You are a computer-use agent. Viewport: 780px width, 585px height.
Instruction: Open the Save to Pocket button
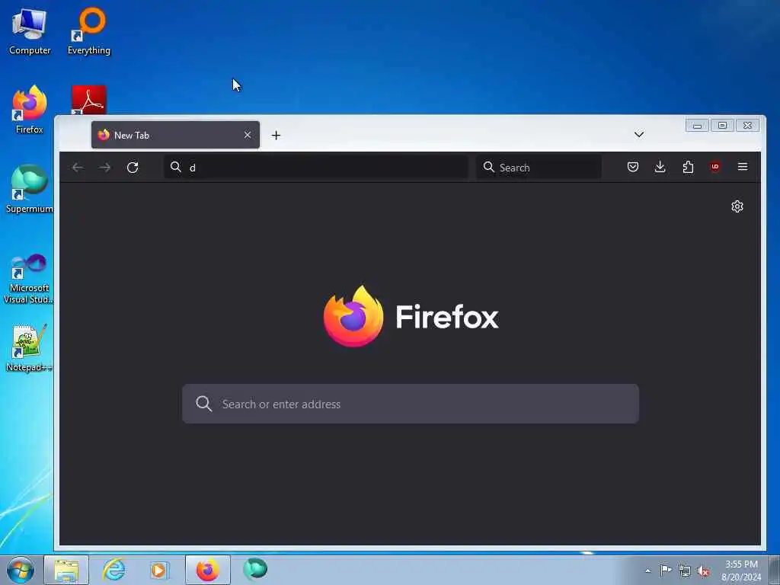tap(633, 167)
